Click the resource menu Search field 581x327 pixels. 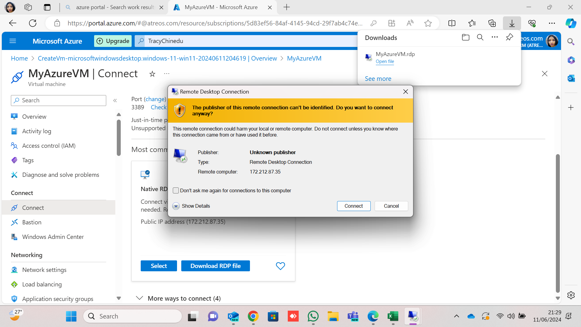(58, 101)
